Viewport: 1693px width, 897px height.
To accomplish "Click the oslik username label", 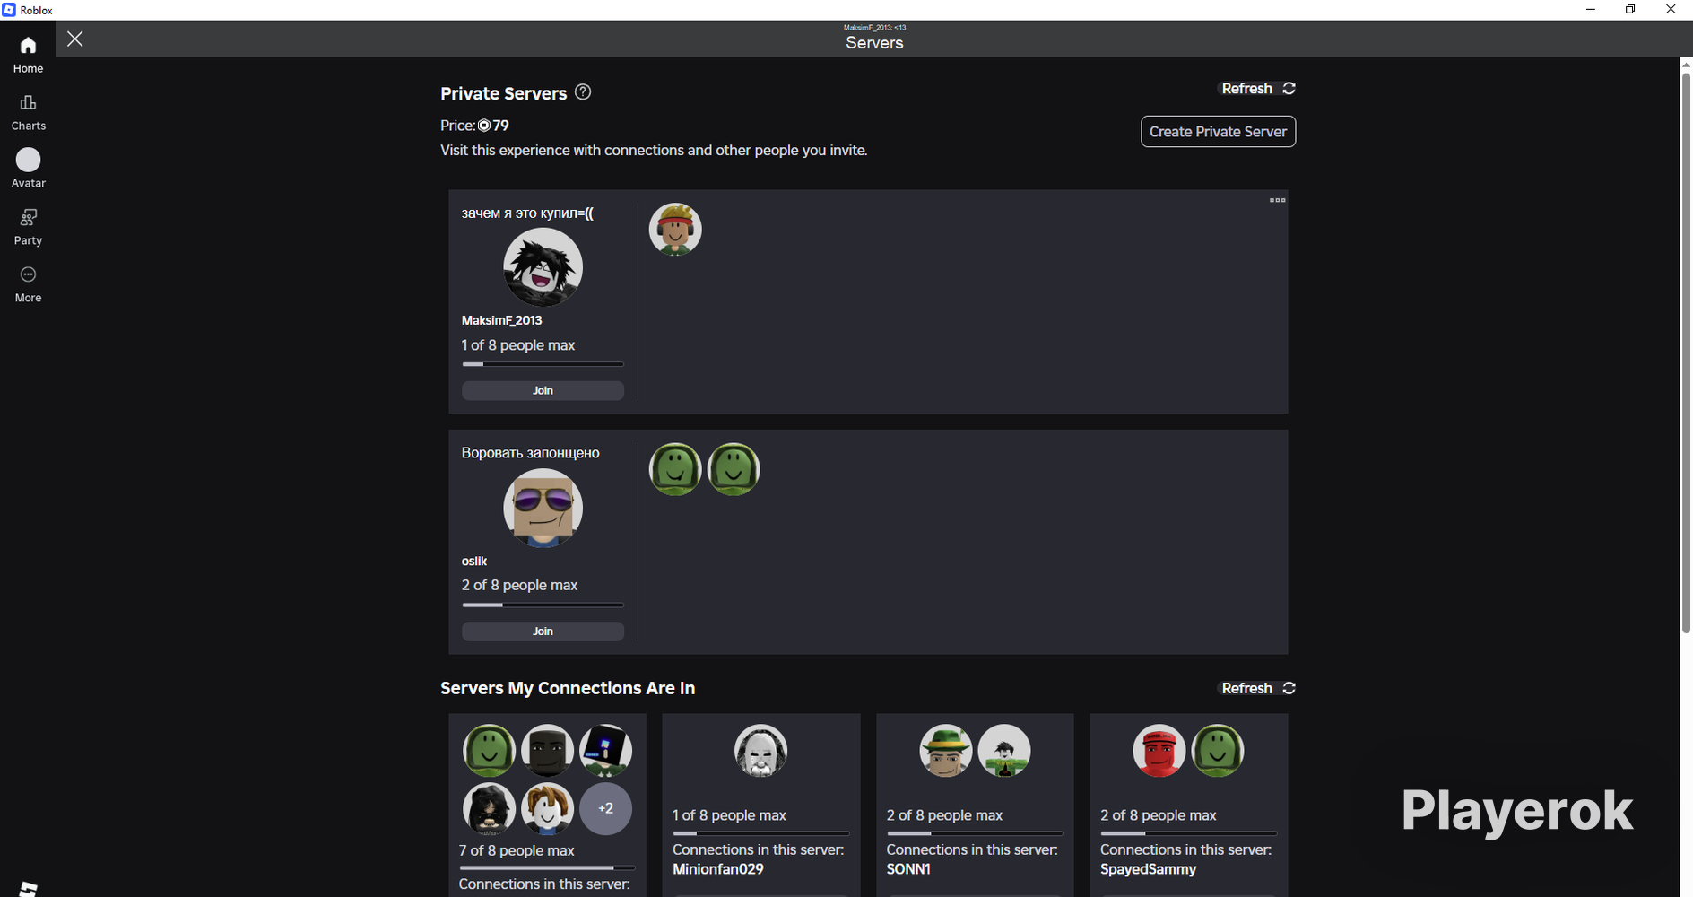I will tap(474, 561).
